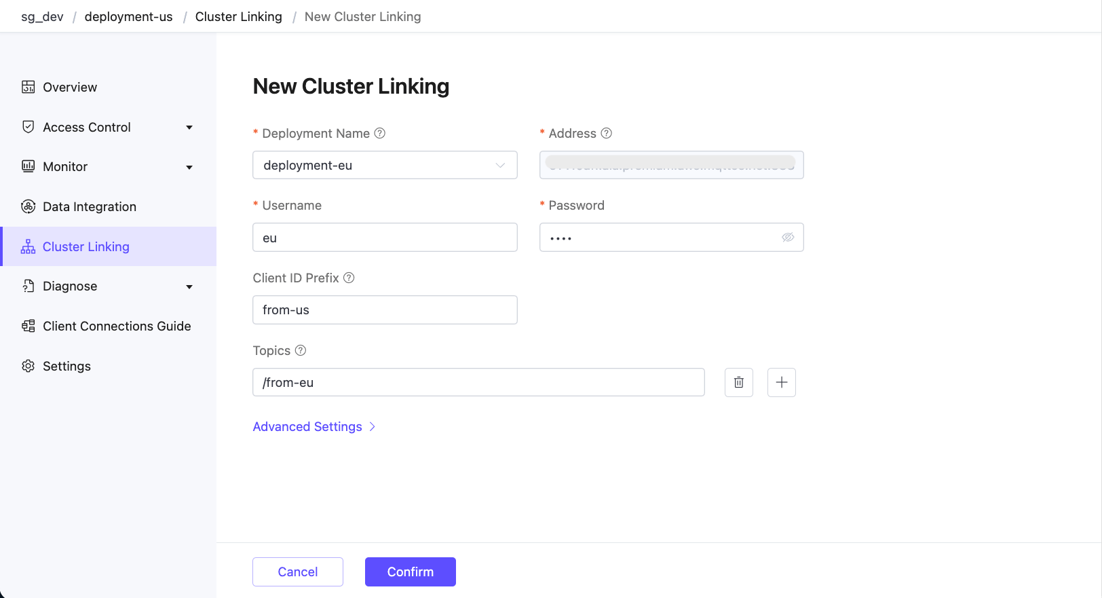Add a new topic with plus icon
1102x598 pixels.
[782, 382]
